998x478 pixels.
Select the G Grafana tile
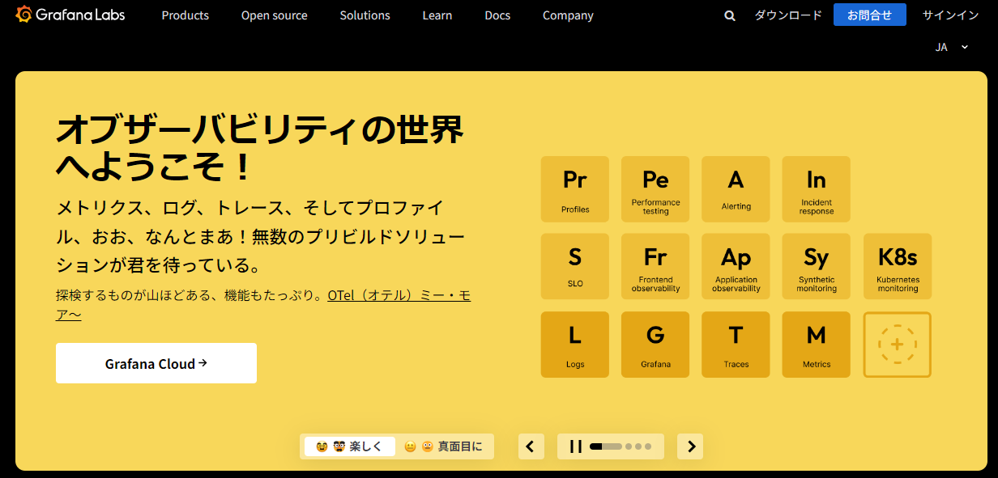click(x=655, y=345)
